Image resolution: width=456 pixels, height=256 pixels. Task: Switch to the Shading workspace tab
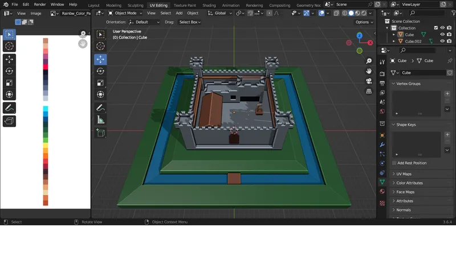(209, 5)
